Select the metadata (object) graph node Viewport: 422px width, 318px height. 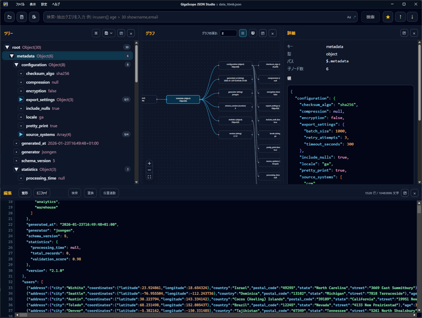click(183, 99)
